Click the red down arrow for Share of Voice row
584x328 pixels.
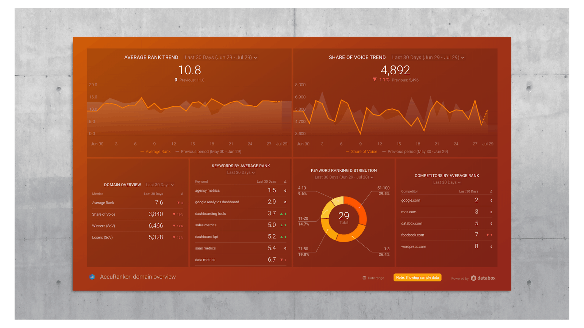174,214
